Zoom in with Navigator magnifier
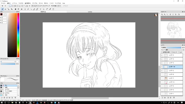This screenshot has height=104, width=185. coord(162,14)
